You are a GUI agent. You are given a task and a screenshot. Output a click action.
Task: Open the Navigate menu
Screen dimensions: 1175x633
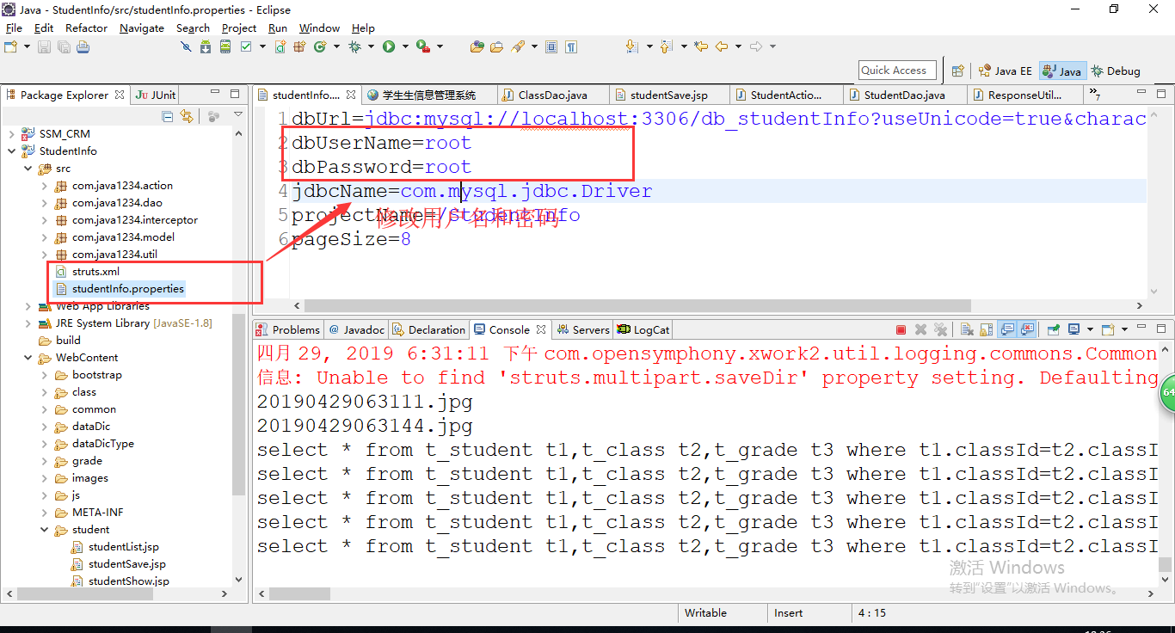142,28
